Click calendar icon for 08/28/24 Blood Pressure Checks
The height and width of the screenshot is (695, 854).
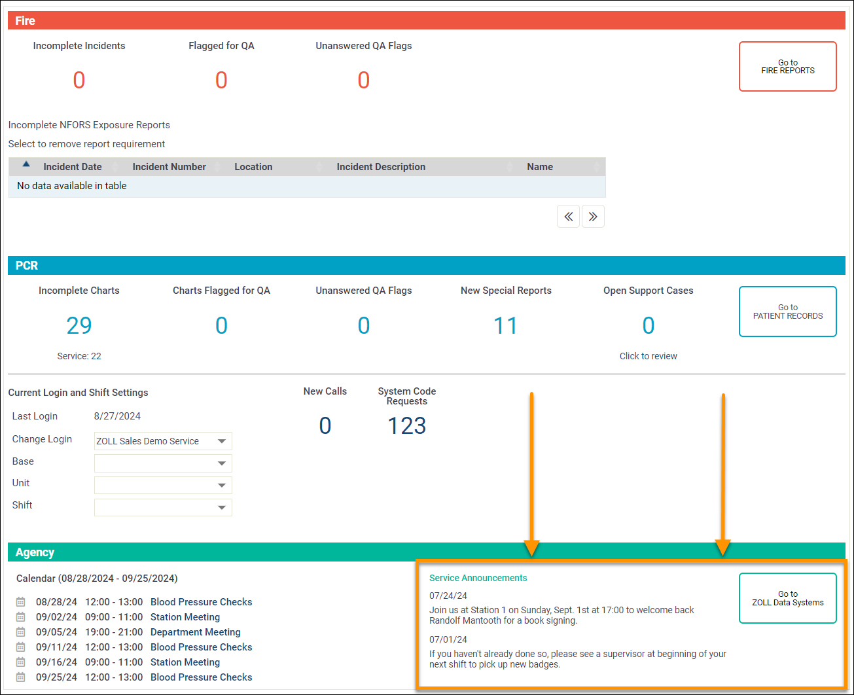[x=21, y=602]
